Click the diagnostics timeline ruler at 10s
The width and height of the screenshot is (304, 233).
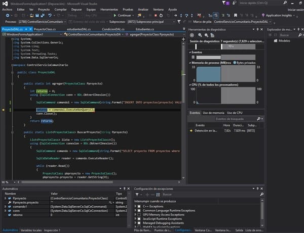(230, 45)
